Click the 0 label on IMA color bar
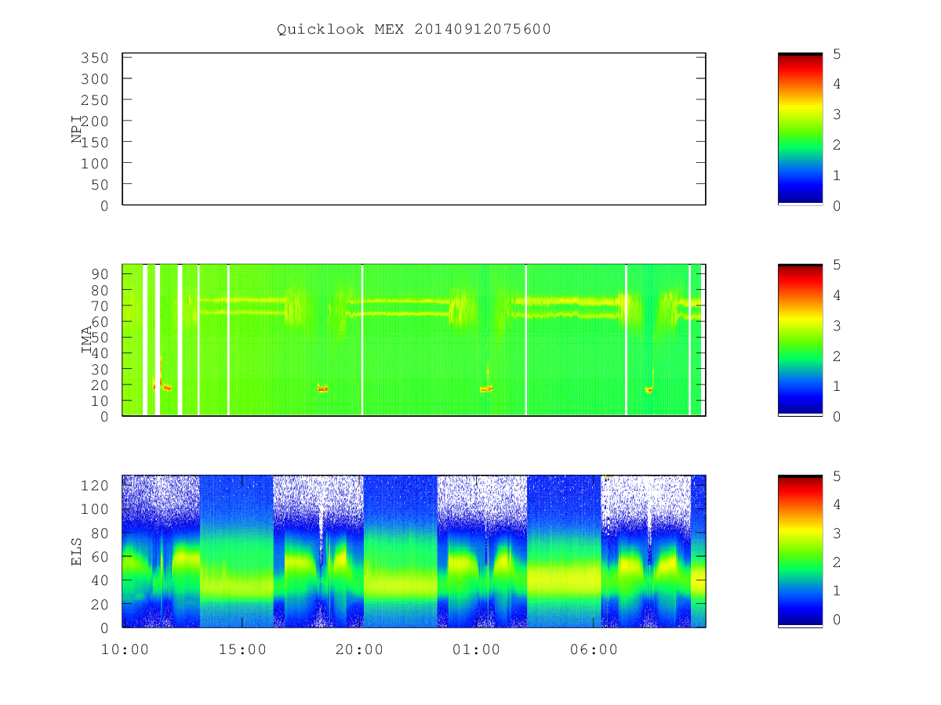This screenshot has width=941, height=705. (837, 417)
